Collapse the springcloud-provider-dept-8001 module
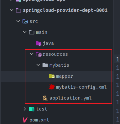The image size is (120, 124). click(12, 10)
